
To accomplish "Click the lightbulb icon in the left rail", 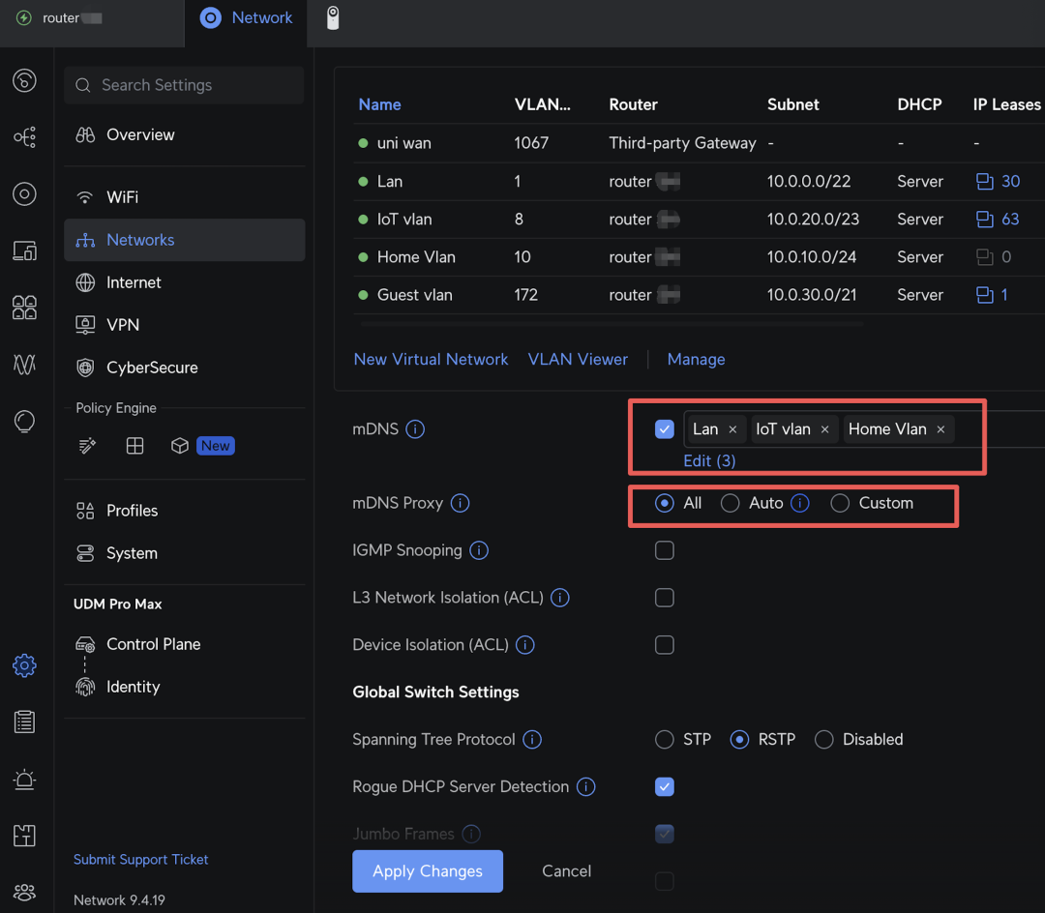I will 24,421.
